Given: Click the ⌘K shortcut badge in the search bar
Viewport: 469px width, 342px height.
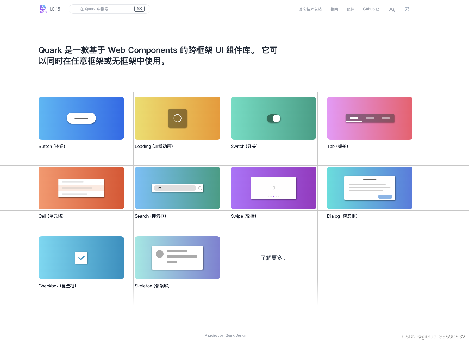Looking at the screenshot, I should (139, 9).
